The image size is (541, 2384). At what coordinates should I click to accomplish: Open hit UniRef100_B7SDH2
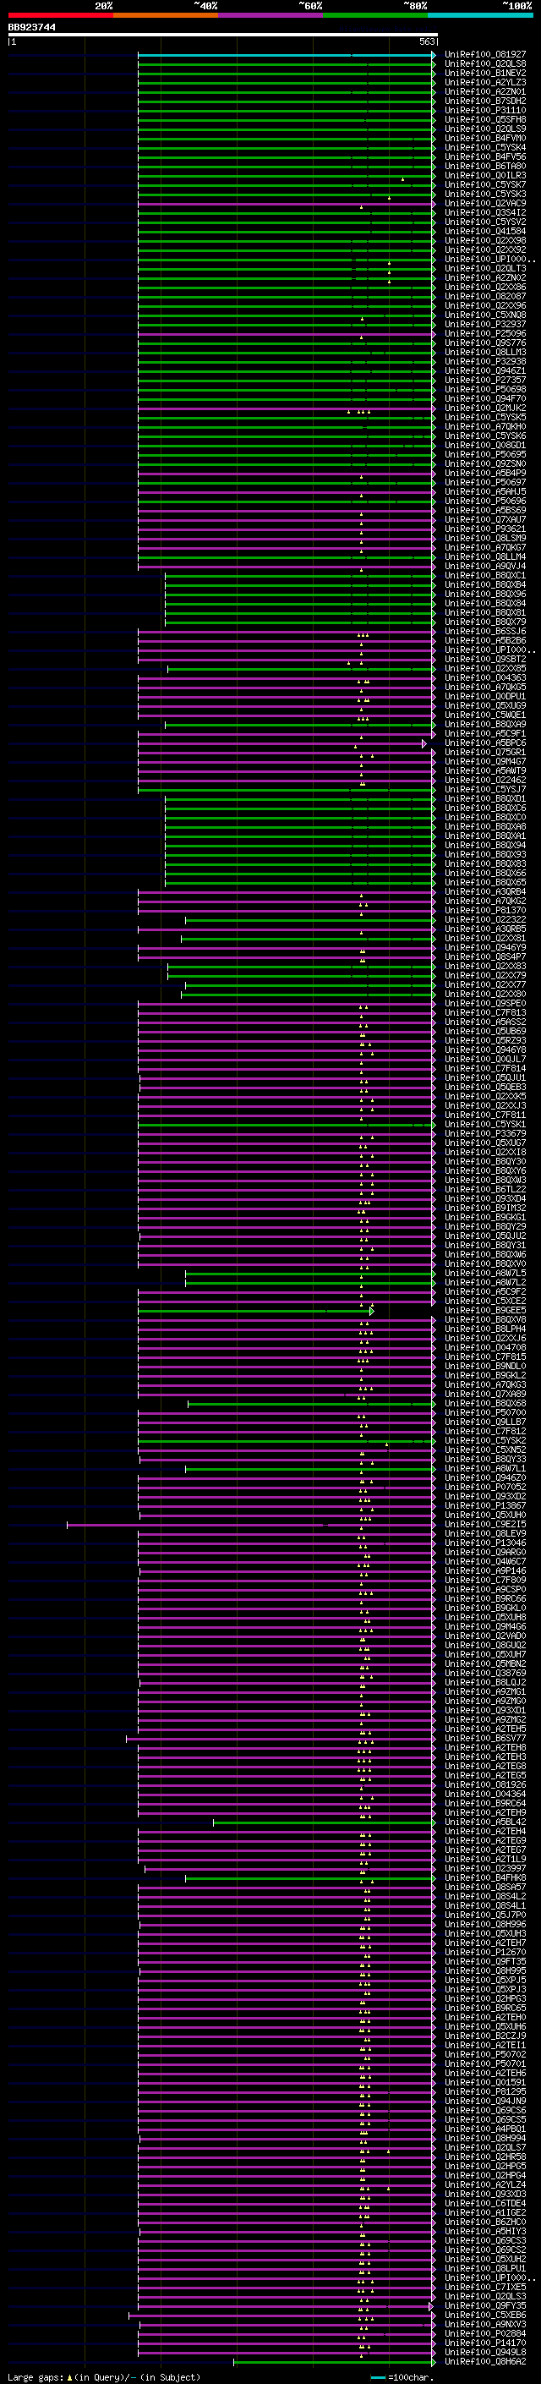pos(485,101)
